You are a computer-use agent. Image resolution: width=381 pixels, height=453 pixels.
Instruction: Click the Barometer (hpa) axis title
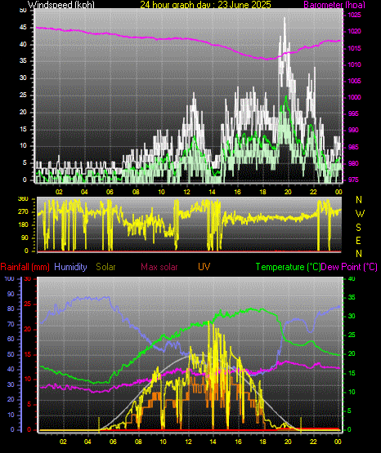334,5
